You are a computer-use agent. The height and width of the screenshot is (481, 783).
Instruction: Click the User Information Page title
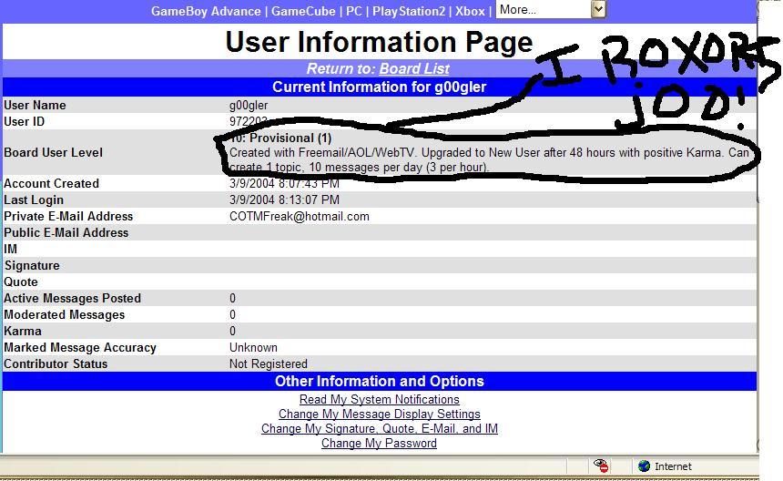click(379, 42)
